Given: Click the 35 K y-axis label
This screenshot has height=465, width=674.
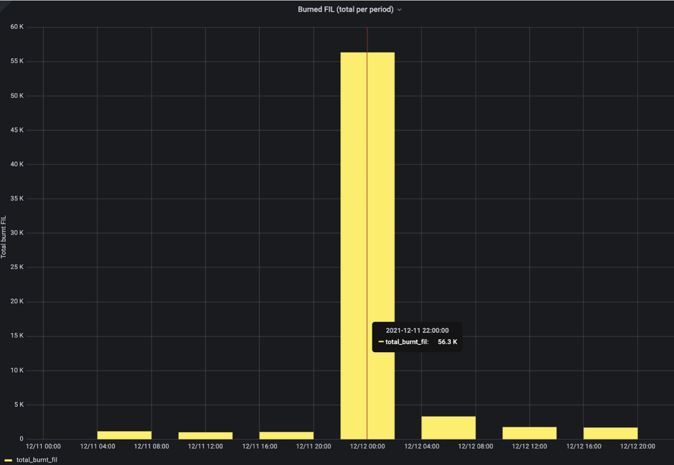Looking at the screenshot, I should coord(17,198).
